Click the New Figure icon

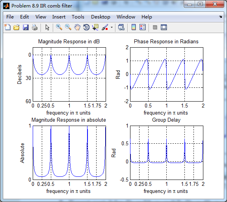7,27
